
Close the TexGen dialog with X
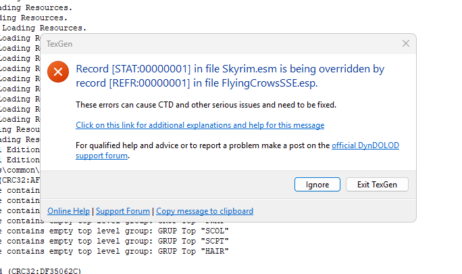[406, 43]
